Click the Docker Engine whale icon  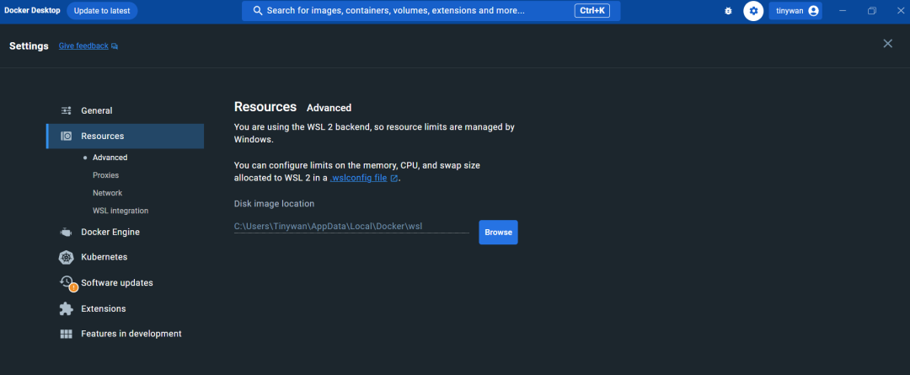(x=66, y=232)
